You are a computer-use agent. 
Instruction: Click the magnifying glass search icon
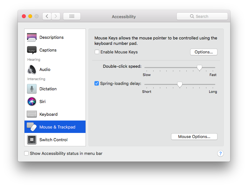(192, 16)
